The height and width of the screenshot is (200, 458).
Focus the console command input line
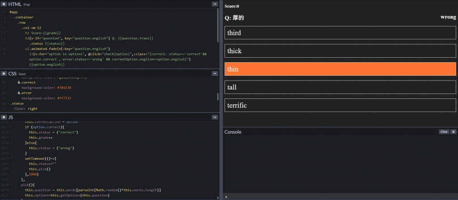pos(340,197)
